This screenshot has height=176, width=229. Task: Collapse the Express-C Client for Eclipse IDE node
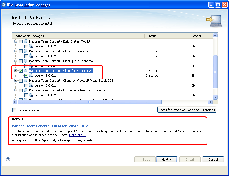pyautogui.click(x=15, y=90)
